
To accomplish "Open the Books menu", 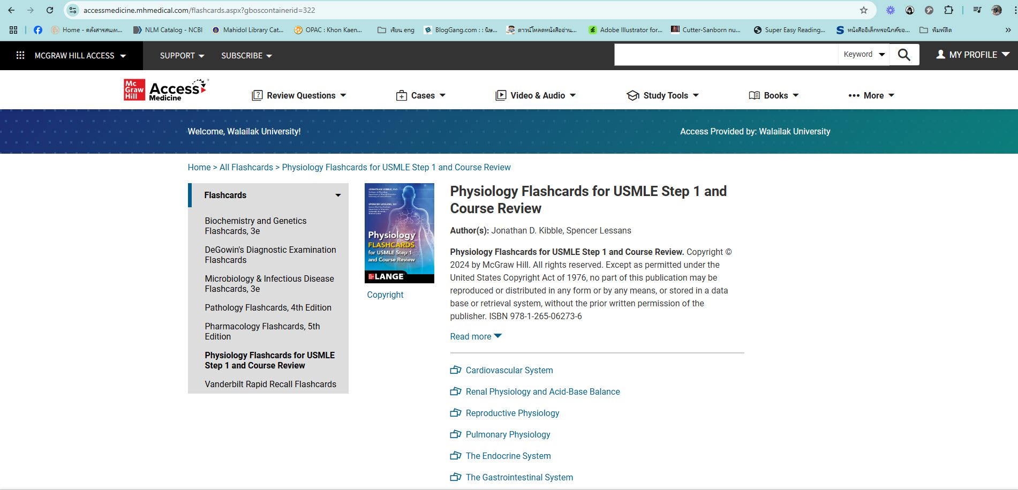I will click(774, 95).
